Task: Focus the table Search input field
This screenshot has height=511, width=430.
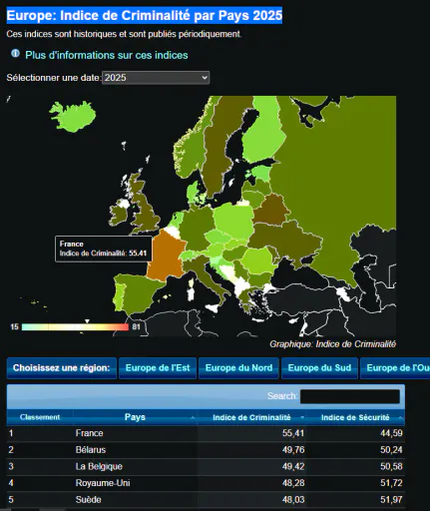Action: [350, 396]
